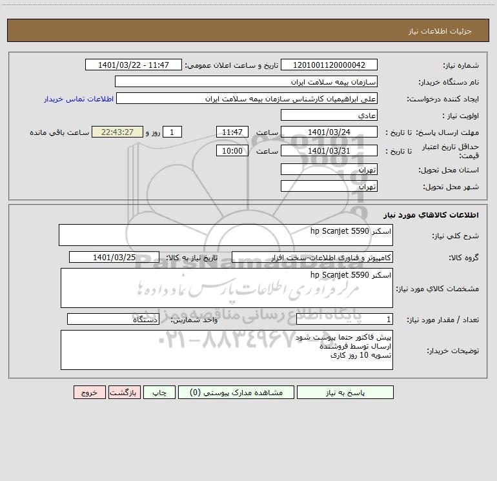This screenshot has width=497, height=481.
Task: Click the announcement date field 1401/03/22 - 11:47
Action: pos(134,65)
